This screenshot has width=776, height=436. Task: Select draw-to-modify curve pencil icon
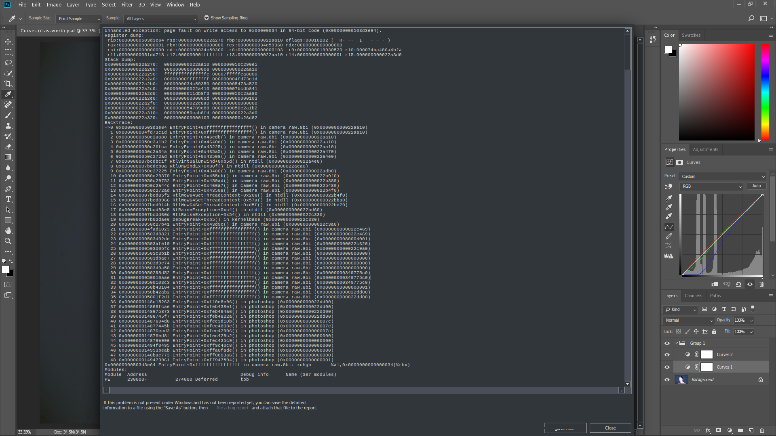pyautogui.click(x=669, y=236)
